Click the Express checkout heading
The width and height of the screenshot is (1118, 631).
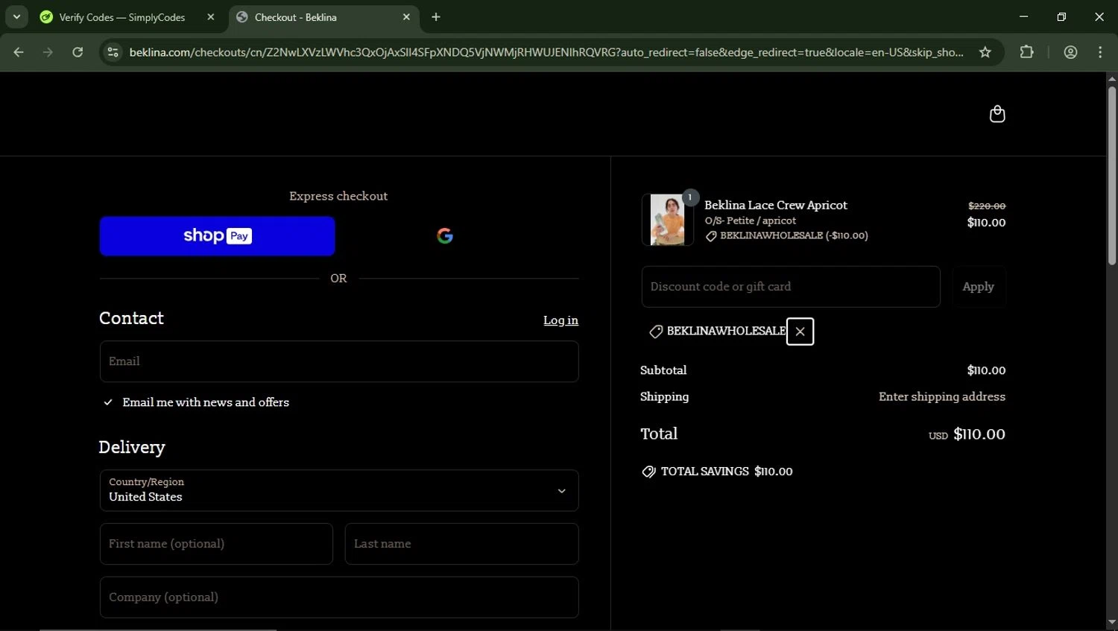[x=338, y=196]
